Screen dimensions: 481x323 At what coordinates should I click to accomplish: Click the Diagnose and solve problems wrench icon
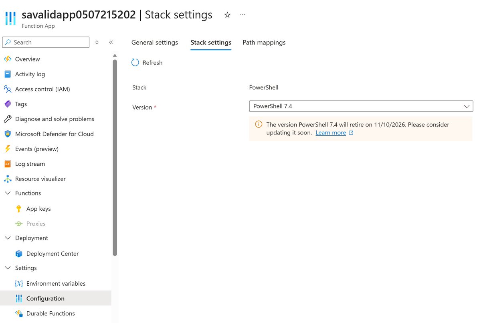(x=8, y=119)
